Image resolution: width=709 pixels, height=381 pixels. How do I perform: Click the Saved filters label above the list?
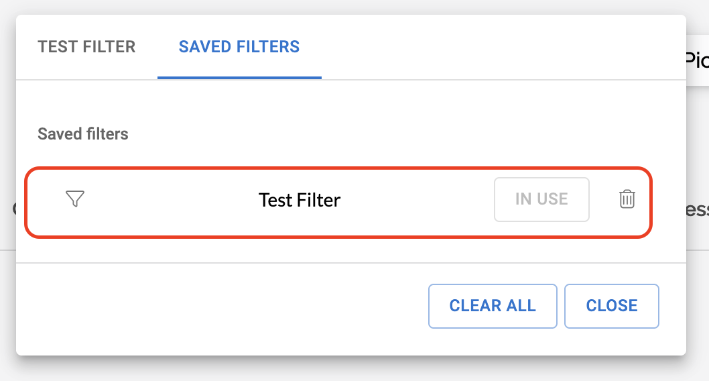(x=83, y=134)
